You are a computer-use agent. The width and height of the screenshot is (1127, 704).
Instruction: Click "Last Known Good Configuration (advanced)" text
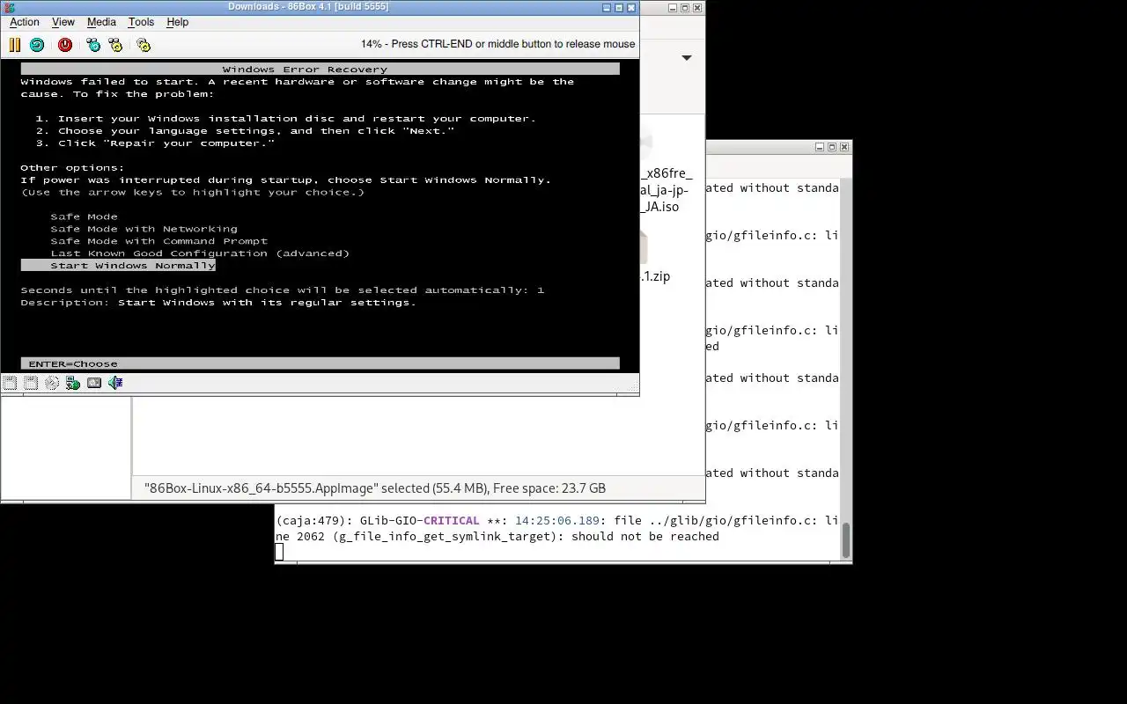click(200, 253)
